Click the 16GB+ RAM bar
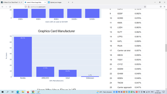This screenshot has height=94, width=167. [74, 13]
